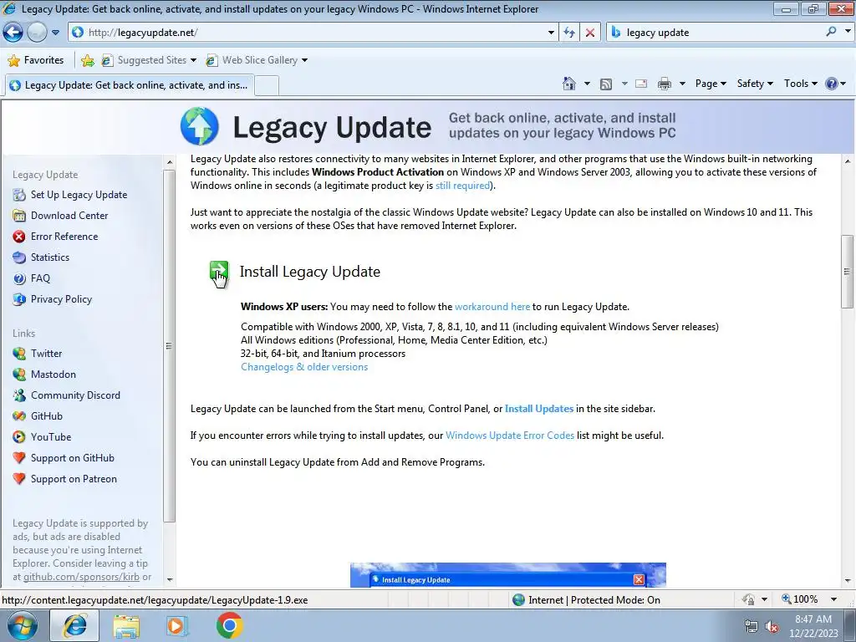This screenshot has width=856, height=642.
Task: Click the search magnifier icon
Action: click(831, 32)
